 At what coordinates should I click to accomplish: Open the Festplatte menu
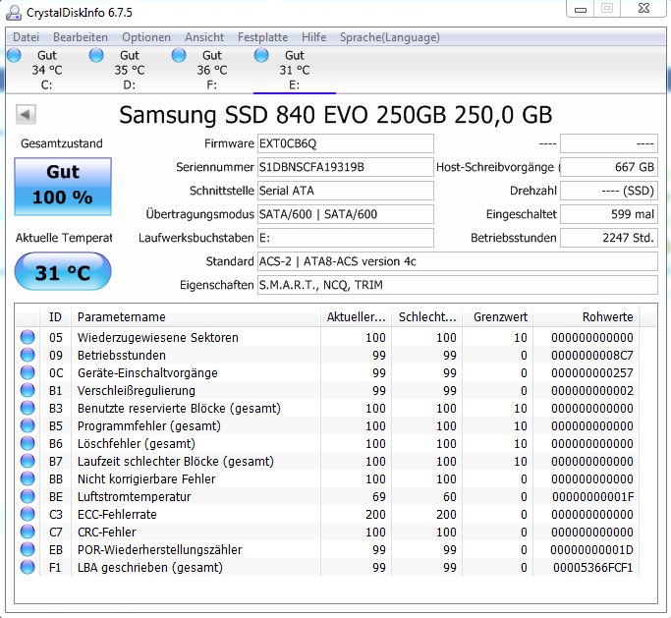(x=262, y=37)
